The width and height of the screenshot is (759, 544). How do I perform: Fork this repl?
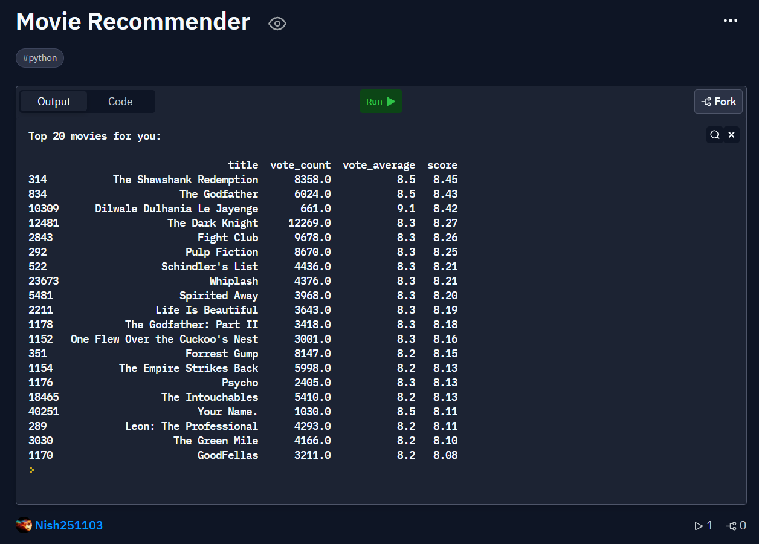pos(719,102)
